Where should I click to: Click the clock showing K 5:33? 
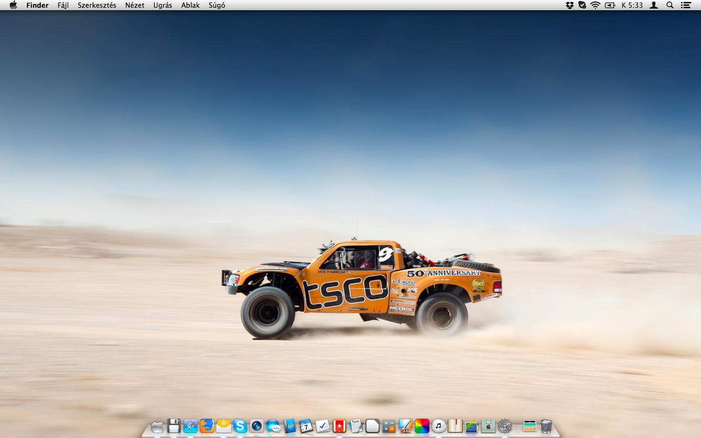click(x=632, y=5)
